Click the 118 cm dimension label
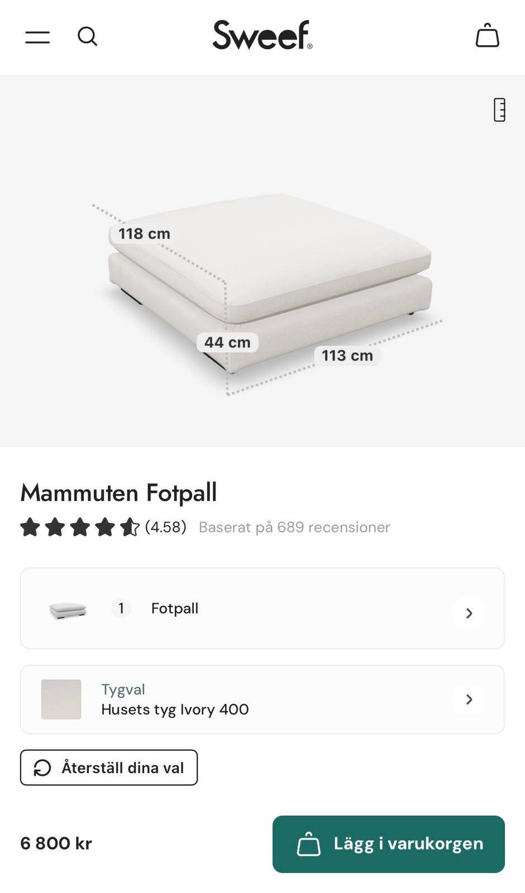The image size is (525, 893). pyautogui.click(x=144, y=234)
